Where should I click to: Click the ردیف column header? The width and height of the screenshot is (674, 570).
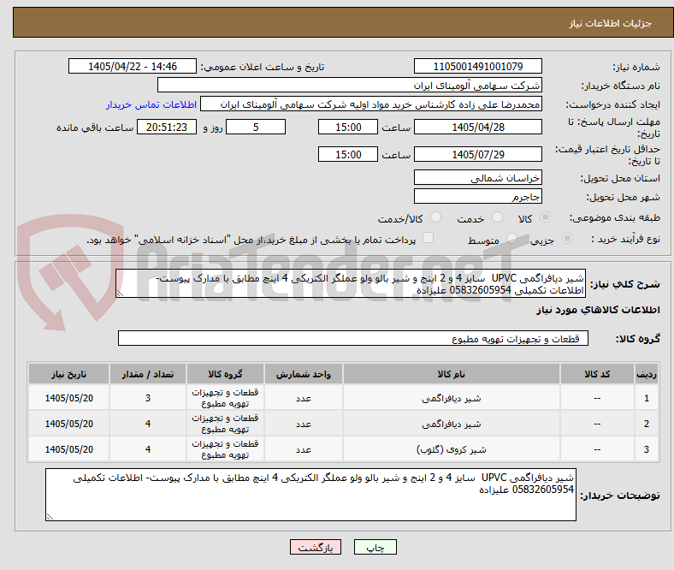click(647, 374)
